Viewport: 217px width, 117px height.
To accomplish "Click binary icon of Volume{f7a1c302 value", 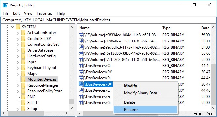I will click(81, 59).
